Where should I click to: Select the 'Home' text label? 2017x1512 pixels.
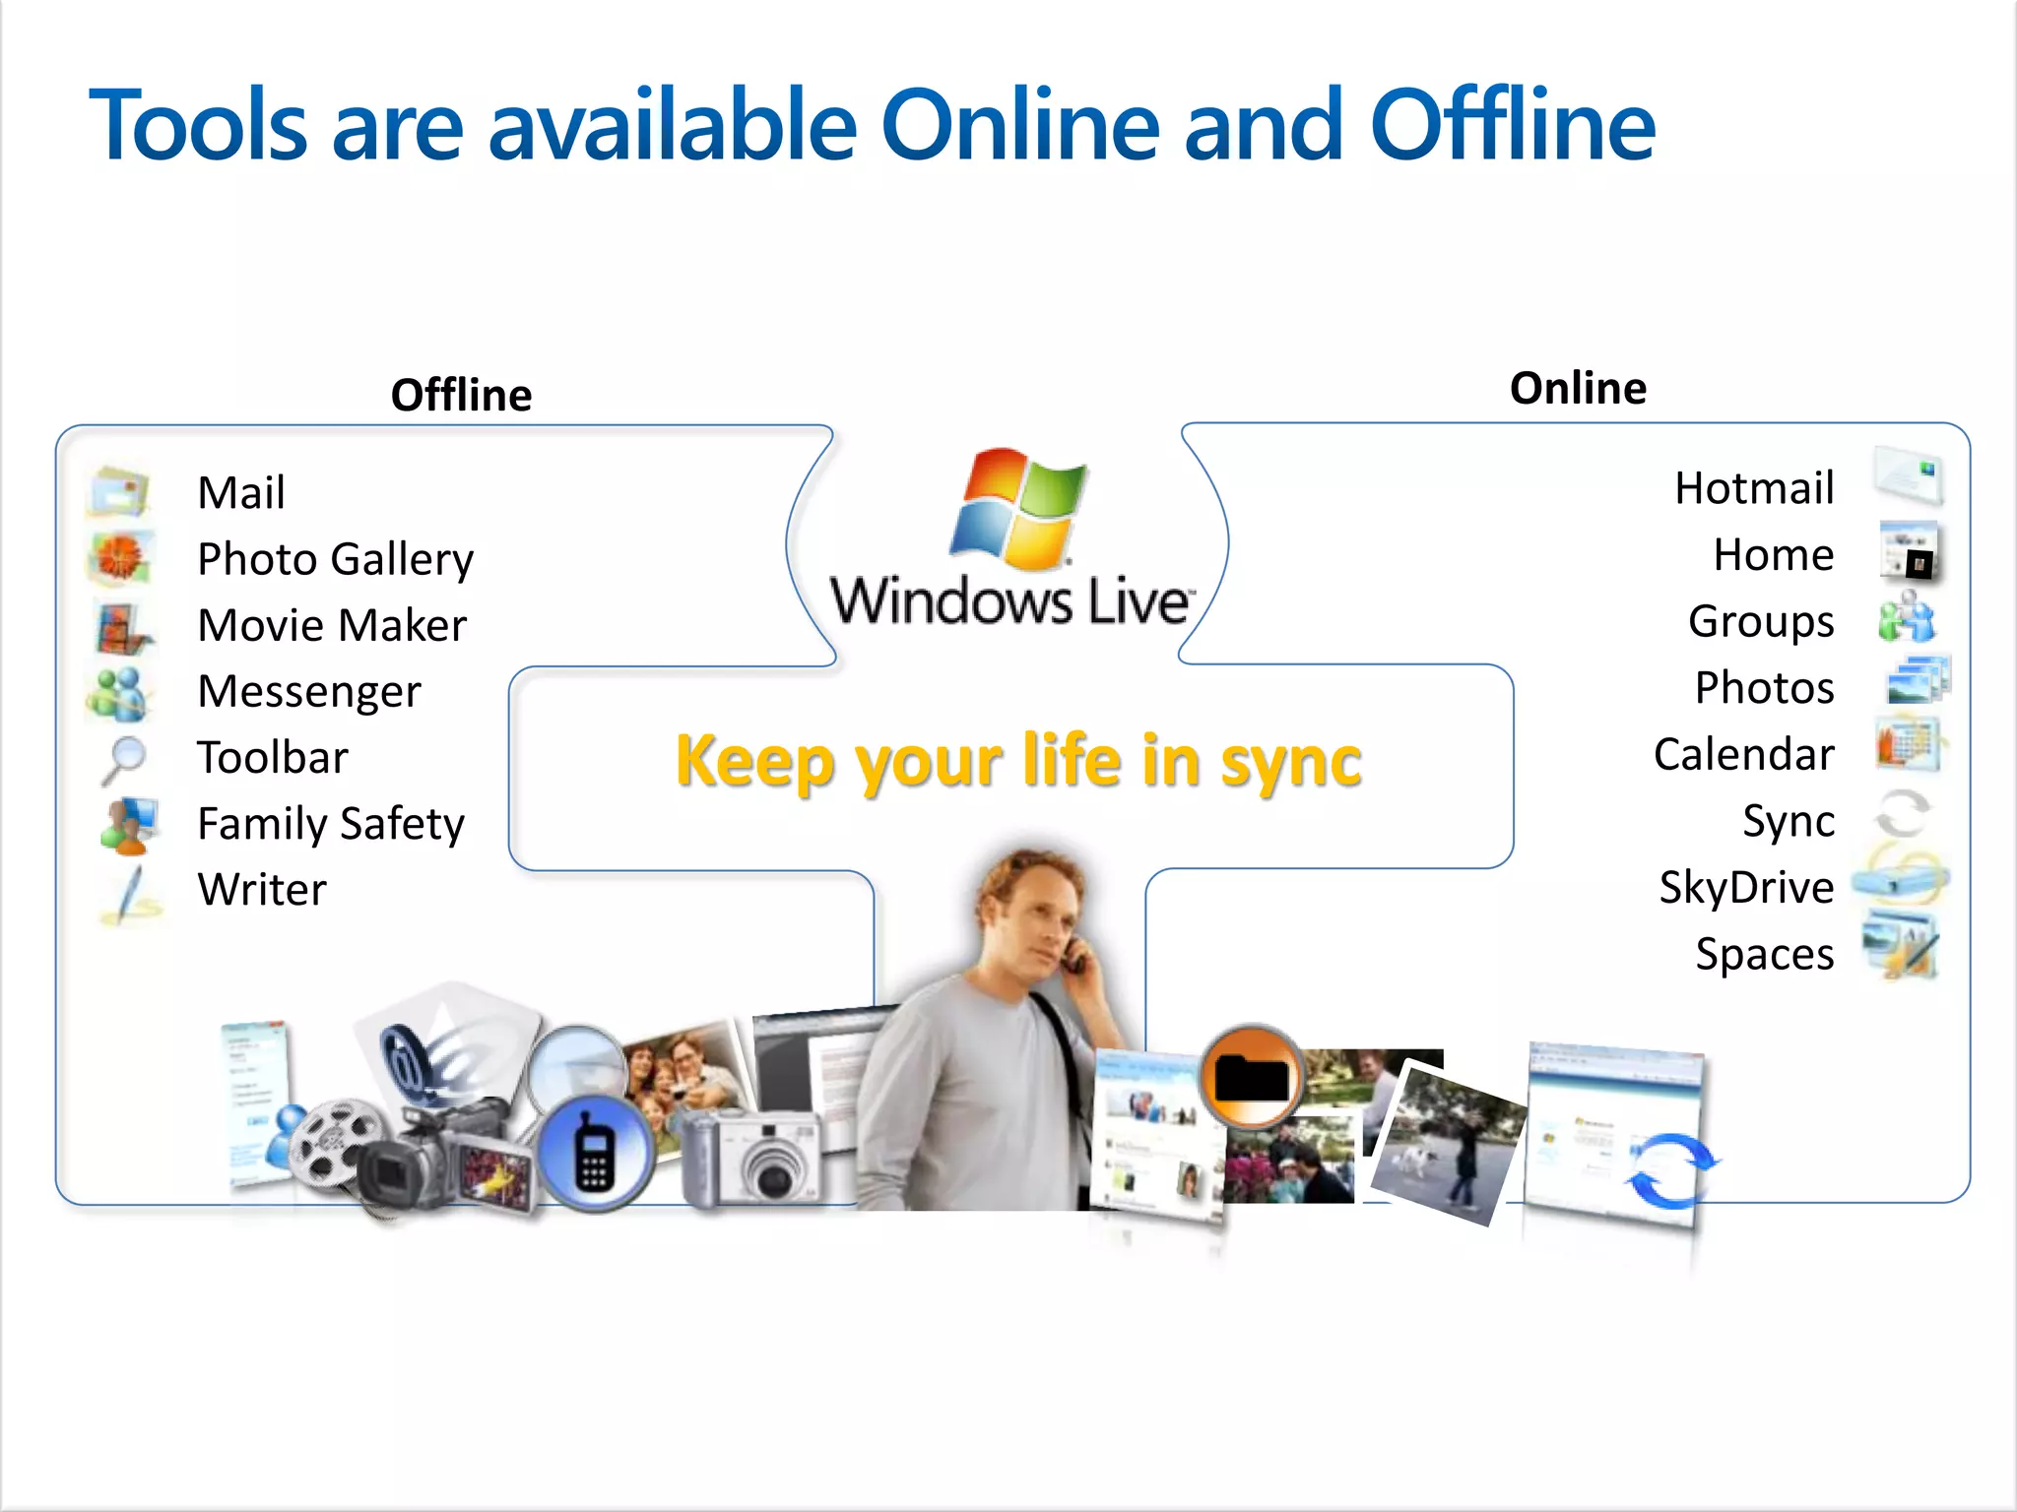tap(1774, 554)
